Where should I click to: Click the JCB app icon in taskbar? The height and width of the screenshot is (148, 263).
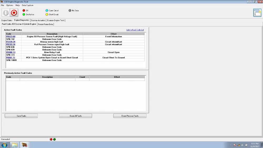[24, 145]
